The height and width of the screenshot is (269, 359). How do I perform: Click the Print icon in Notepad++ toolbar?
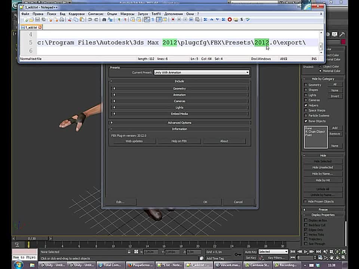point(62,20)
